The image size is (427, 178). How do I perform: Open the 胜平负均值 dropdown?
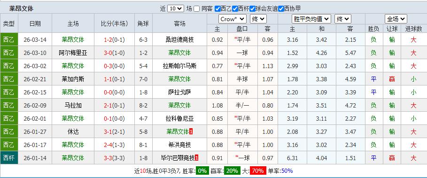[x=311, y=19]
